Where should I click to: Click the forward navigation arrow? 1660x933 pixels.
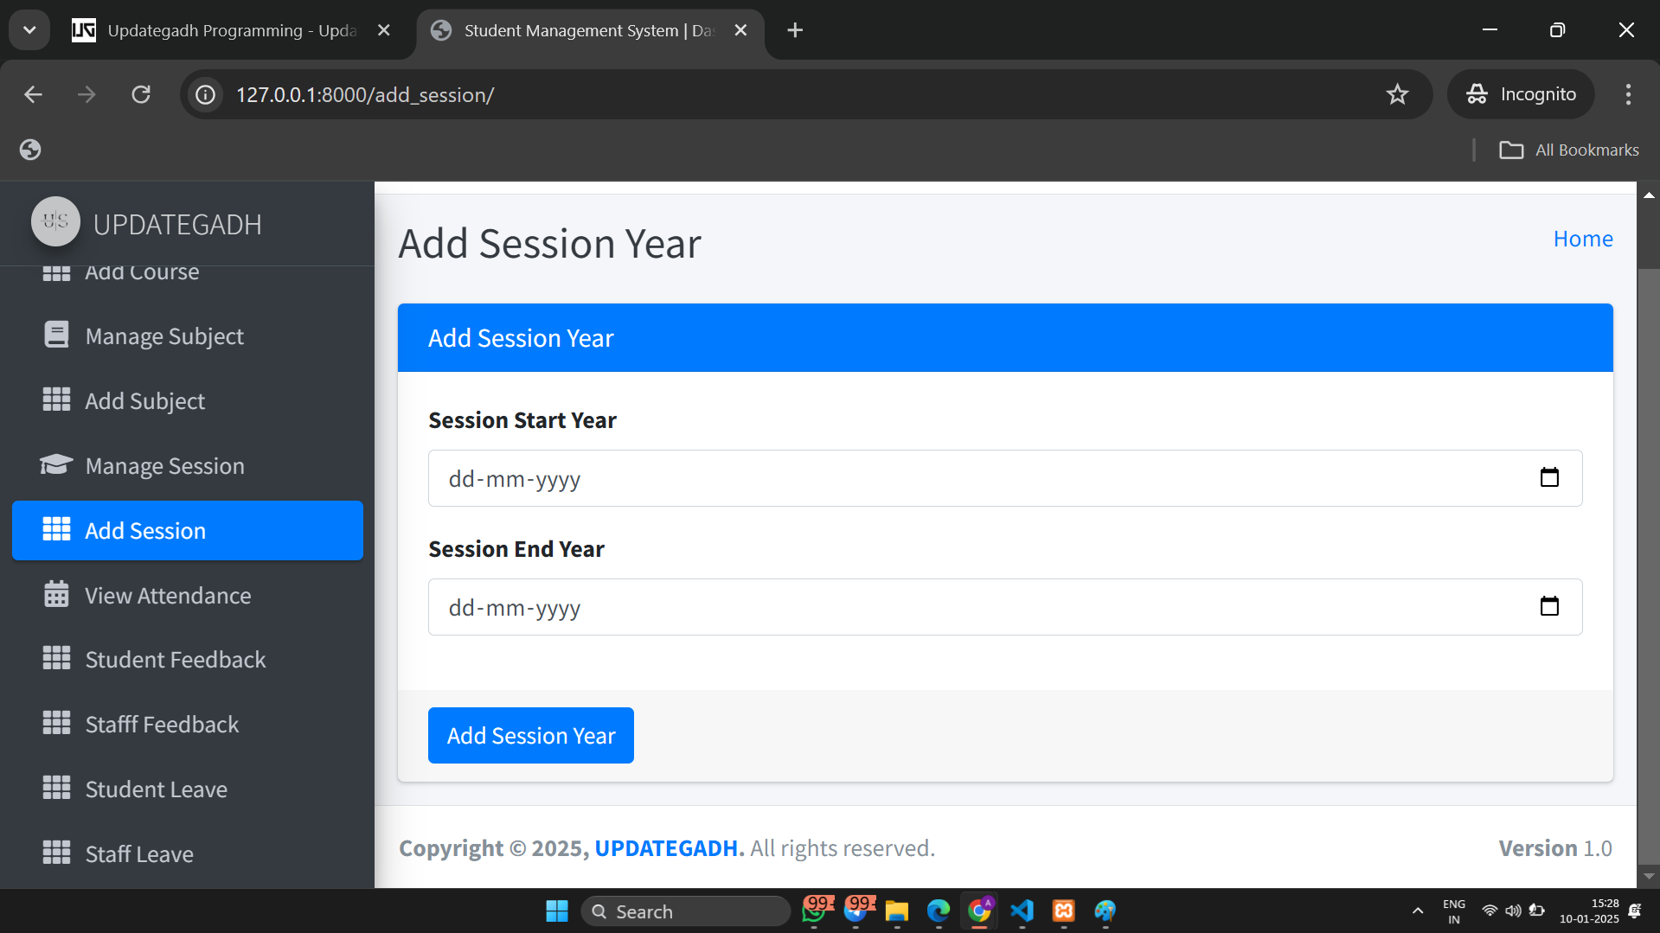point(87,94)
